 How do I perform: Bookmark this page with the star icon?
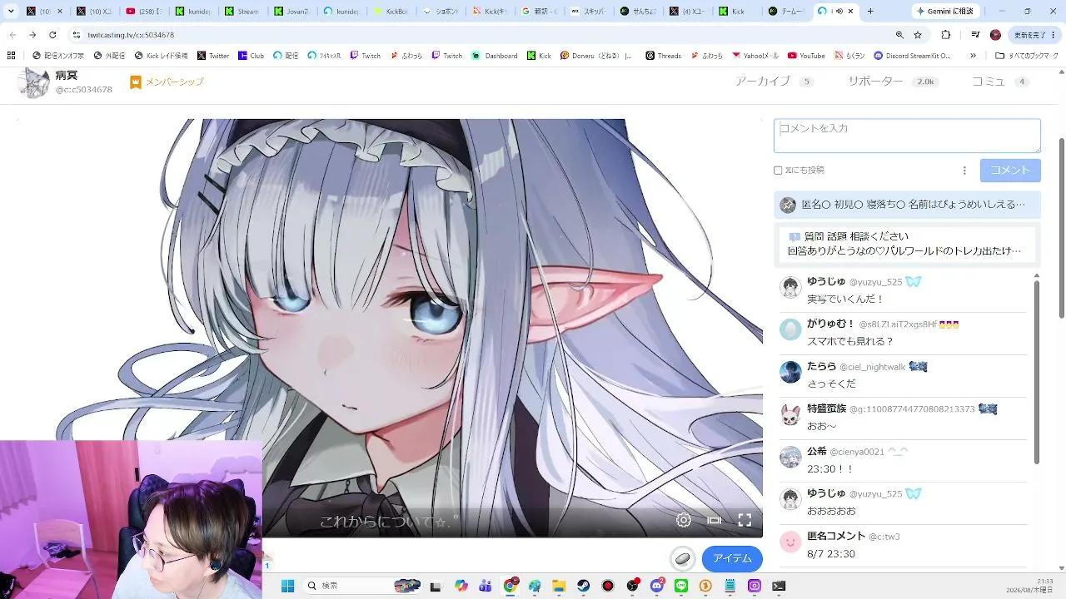click(x=918, y=35)
